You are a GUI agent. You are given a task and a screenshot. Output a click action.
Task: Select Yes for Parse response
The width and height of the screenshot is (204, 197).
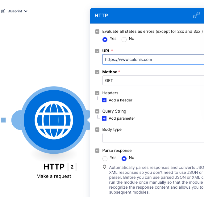point(105,158)
